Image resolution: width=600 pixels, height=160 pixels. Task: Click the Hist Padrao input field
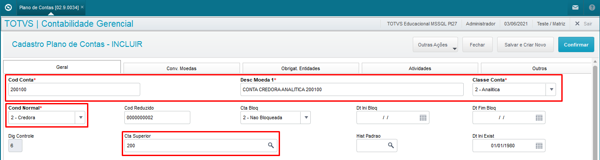[x=377, y=146]
